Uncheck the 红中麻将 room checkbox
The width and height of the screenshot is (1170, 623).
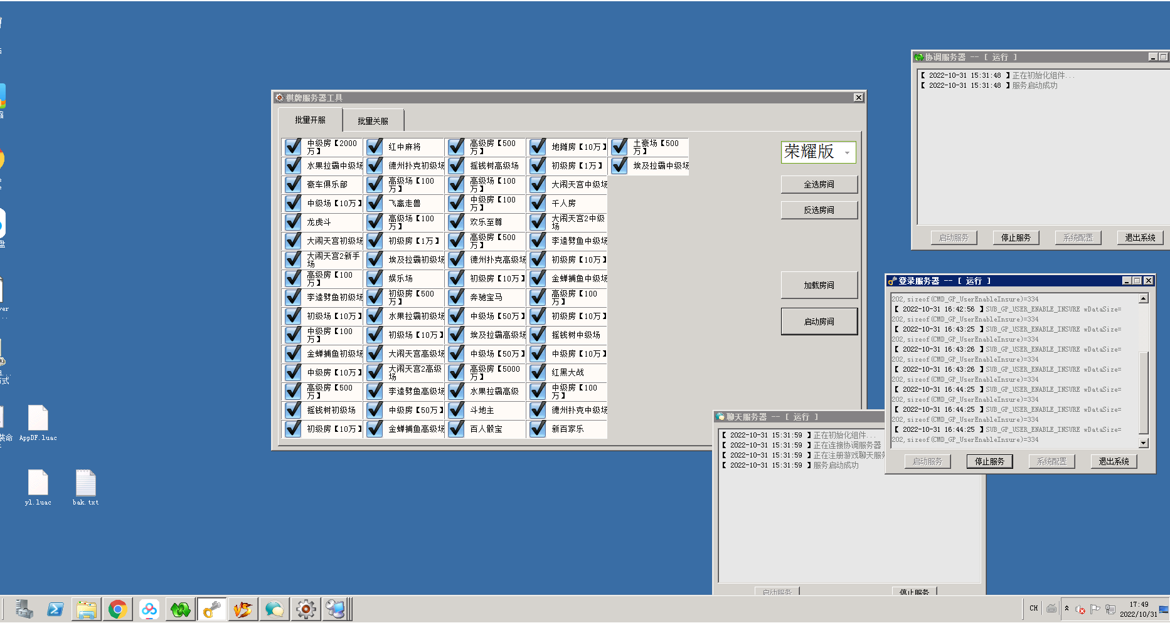click(375, 147)
